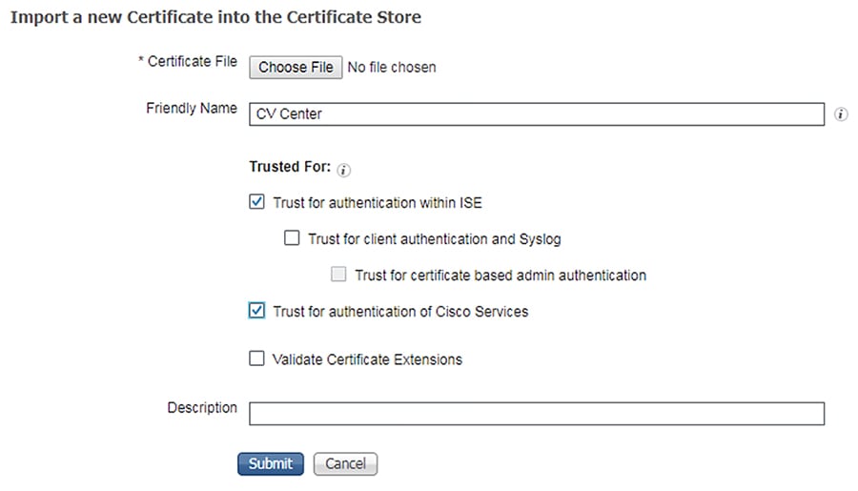
Task: Tick the certificate based admin authentication checkbox
Action: coord(338,275)
